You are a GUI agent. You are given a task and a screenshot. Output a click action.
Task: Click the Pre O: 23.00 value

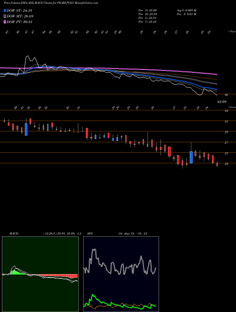click(148, 10)
